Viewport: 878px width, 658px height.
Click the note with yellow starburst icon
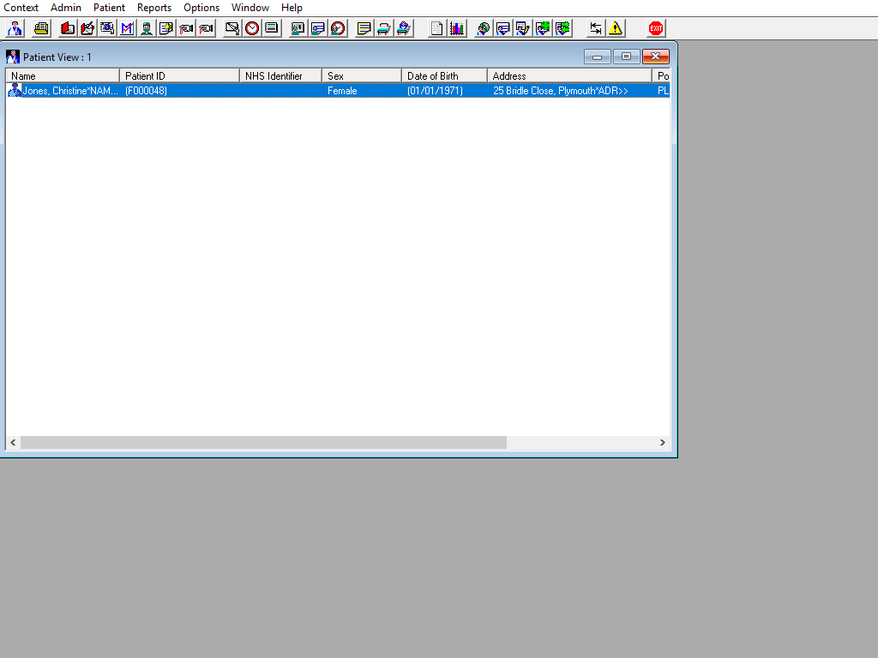(166, 28)
